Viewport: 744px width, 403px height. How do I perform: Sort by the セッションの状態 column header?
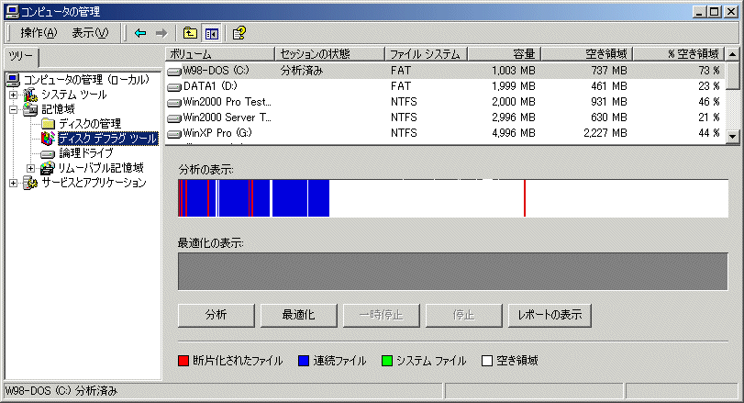click(x=329, y=54)
